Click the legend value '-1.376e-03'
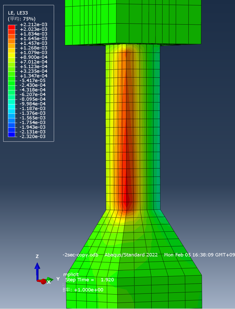 click(x=33, y=113)
